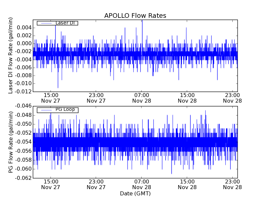Screen dimensions: 264x198
Task: Select the PG Loop legend entry
Action: click(x=65, y=110)
